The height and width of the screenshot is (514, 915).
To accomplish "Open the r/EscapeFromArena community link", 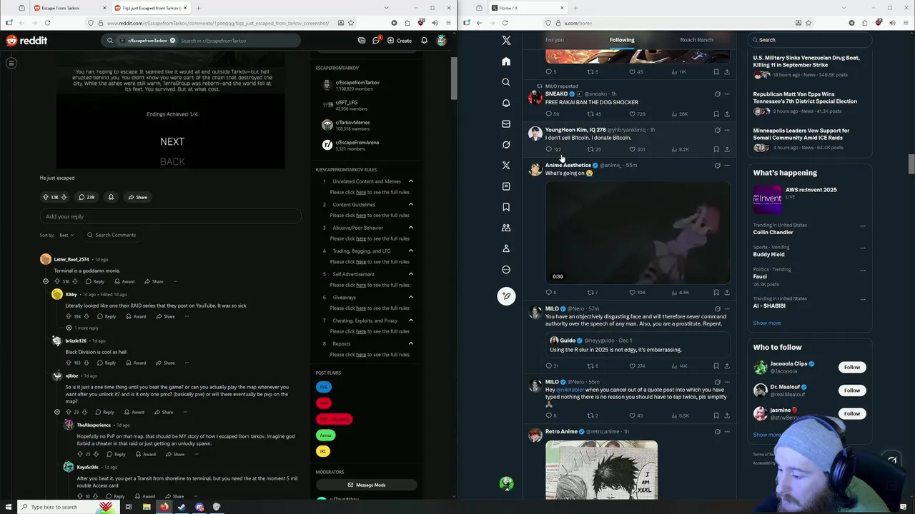I will click(351, 145).
